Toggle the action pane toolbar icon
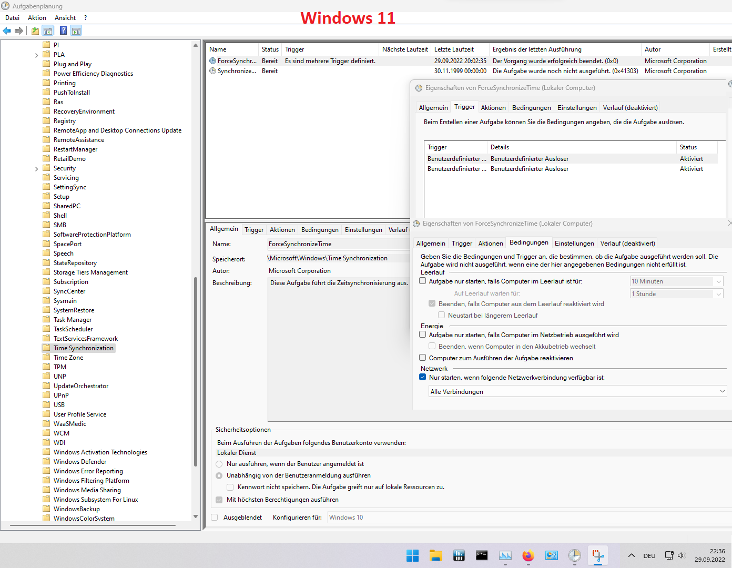This screenshot has height=568, width=732. (x=76, y=31)
